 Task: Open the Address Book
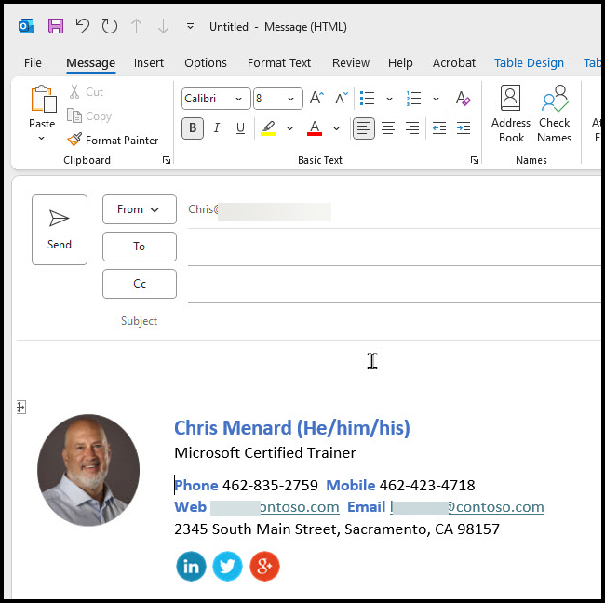tap(511, 114)
